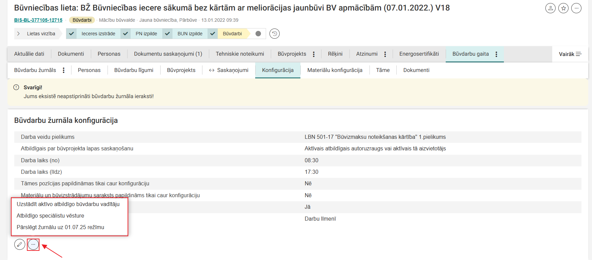Click Aktīvais atbildīgais autoruzraugs value text
The height and width of the screenshot is (260, 592).
pyautogui.click(x=375, y=148)
